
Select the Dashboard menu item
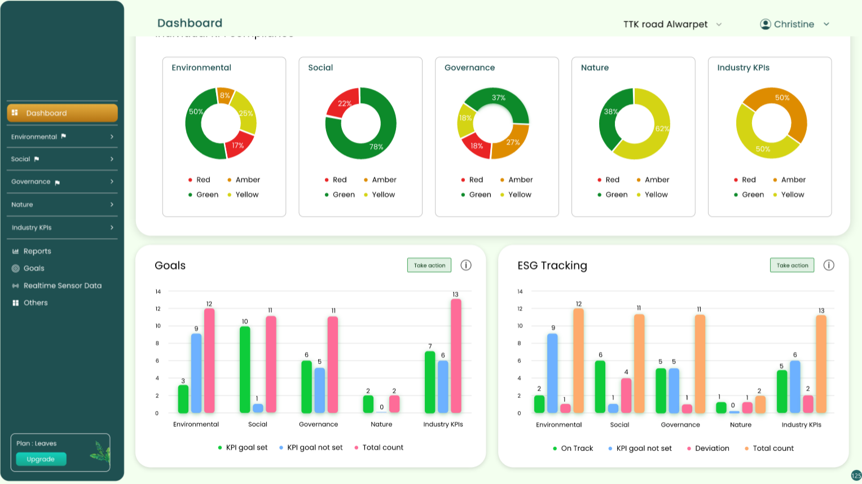tap(62, 113)
